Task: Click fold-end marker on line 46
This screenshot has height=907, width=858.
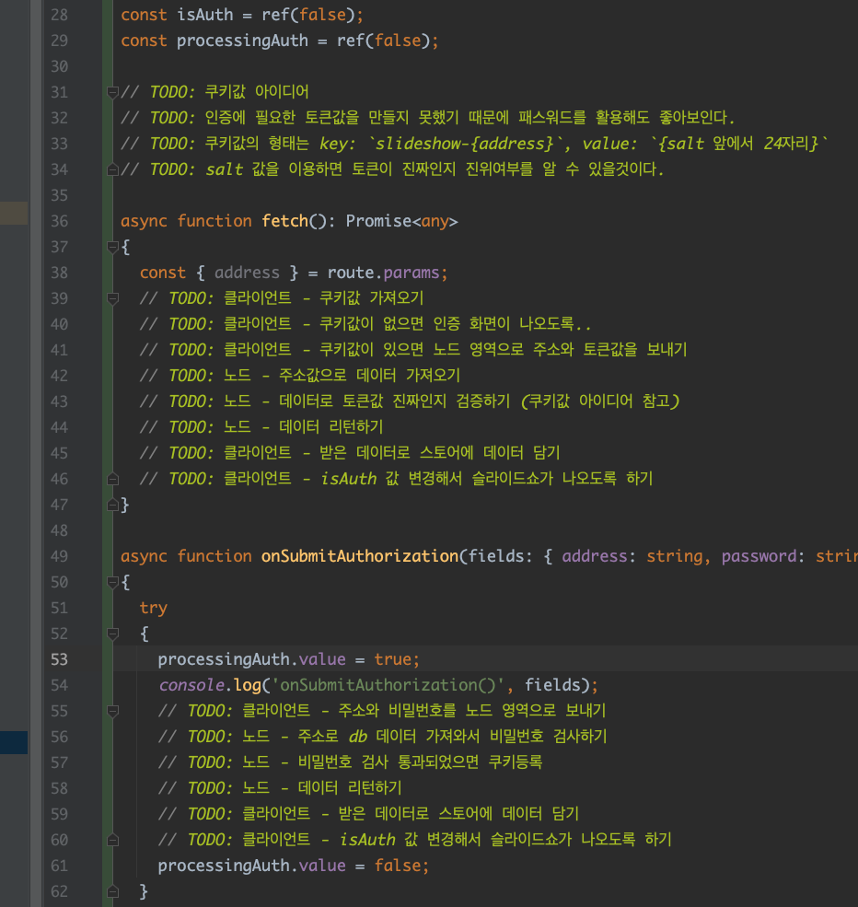Action: 112,479
